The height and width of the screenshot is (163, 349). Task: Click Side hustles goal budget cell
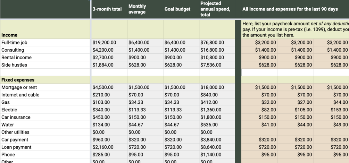pyautogui.click(x=181, y=65)
